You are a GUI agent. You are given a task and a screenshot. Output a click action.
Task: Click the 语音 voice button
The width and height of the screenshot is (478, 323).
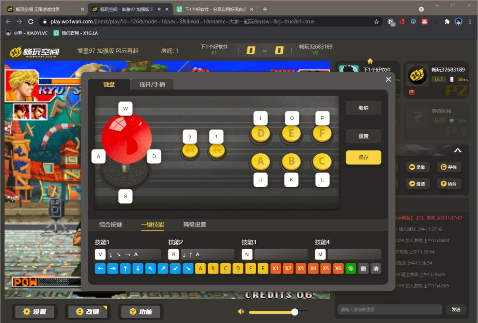point(449,184)
